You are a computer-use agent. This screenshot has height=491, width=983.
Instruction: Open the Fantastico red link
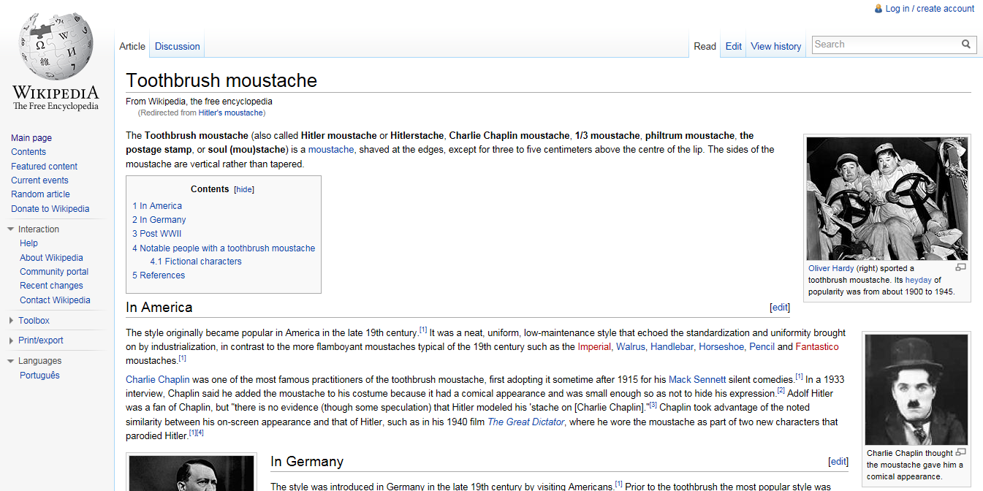[x=817, y=347]
